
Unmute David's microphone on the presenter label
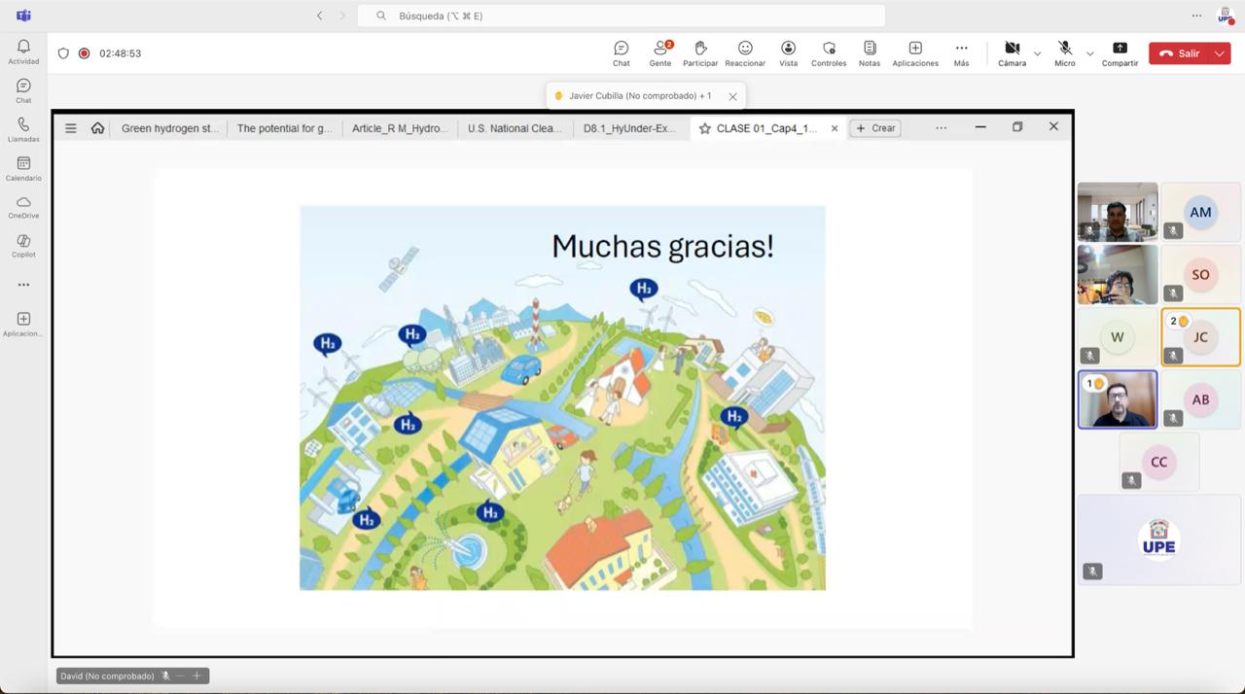(x=165, y=676)
